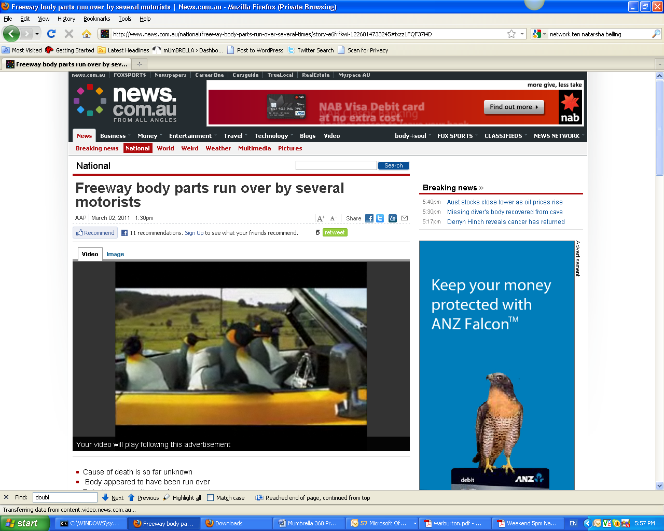Click the Sign Up link
The width and height of the screenshot is (664, 531).
194,233
